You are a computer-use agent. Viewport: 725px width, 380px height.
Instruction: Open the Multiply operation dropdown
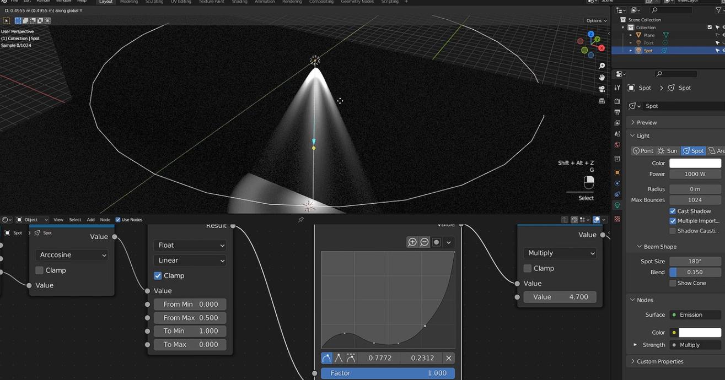point(560,253)
